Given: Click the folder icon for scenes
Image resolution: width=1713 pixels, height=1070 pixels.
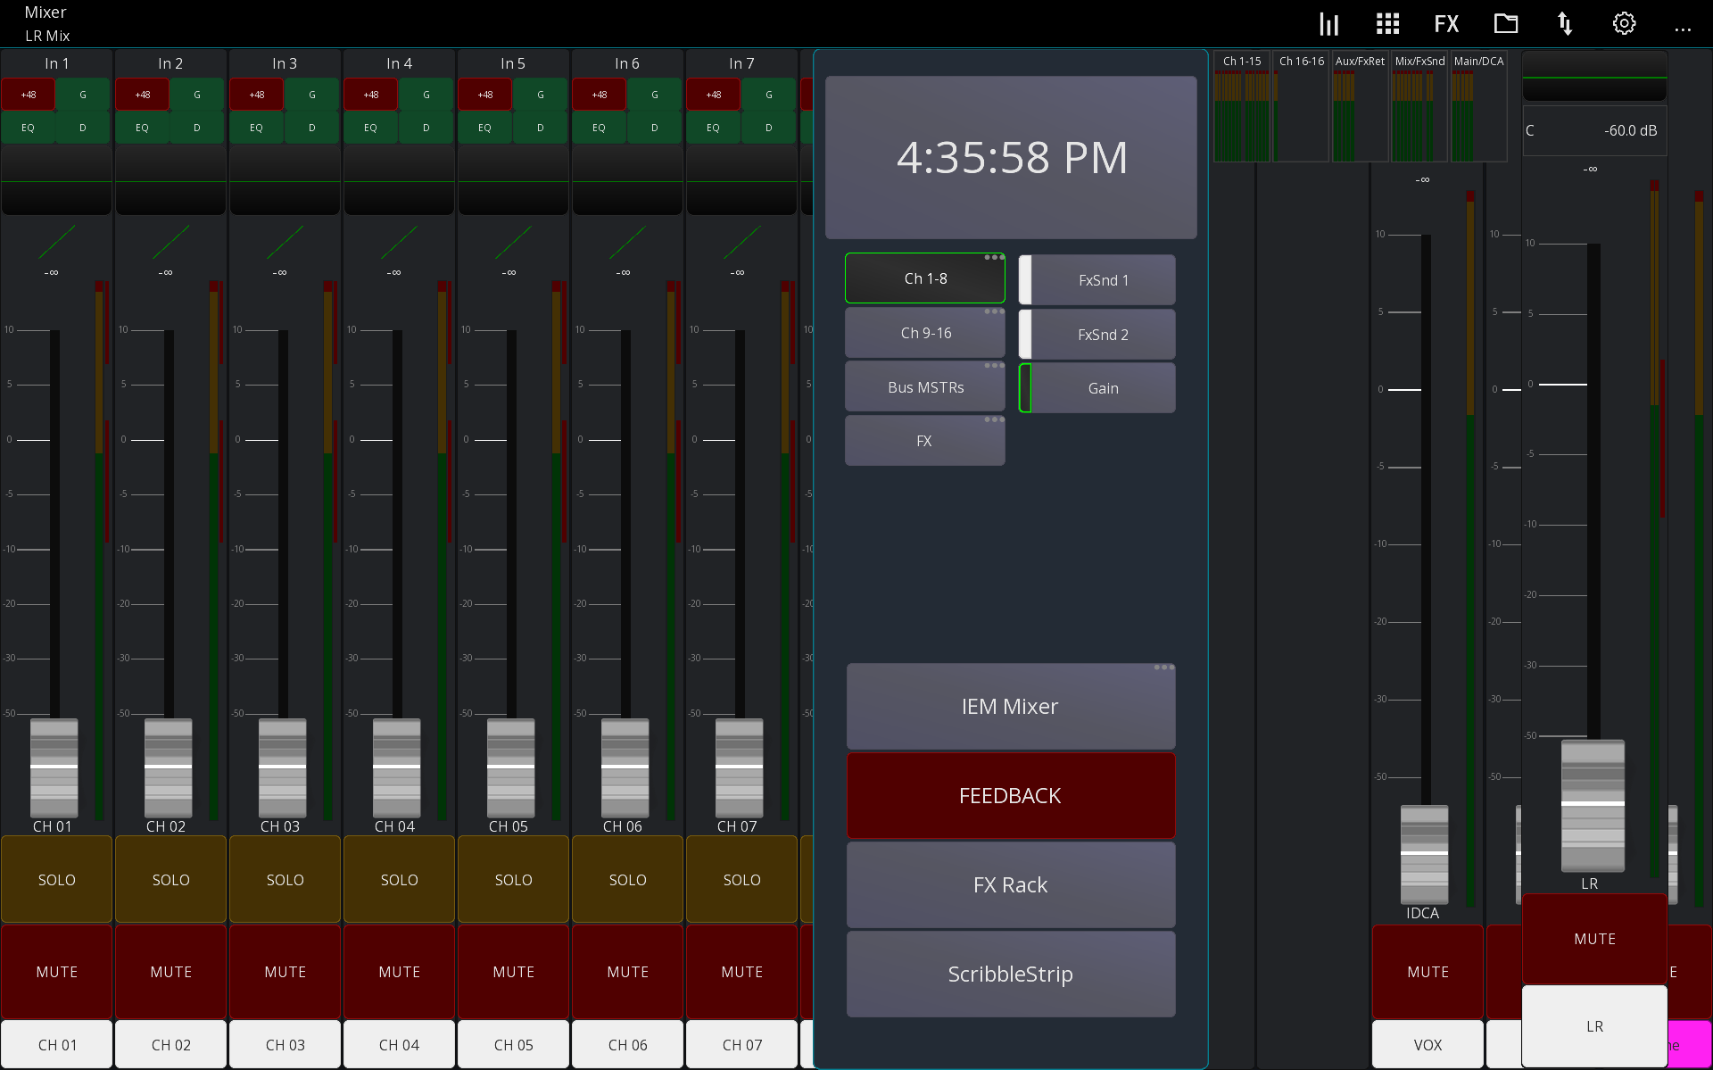Looking at the screenshot, I should pyautogui.click(x=1506, y=23).
